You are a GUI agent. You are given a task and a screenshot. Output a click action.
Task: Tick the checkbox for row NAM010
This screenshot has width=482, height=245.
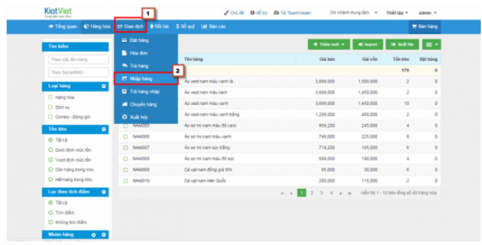pos(126,181)
